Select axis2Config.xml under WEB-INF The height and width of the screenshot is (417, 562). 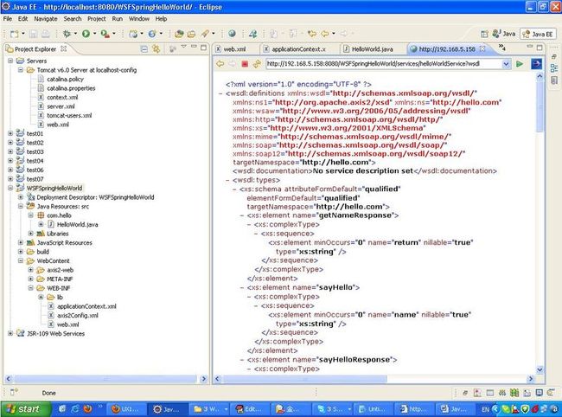(x=78, y=316)
